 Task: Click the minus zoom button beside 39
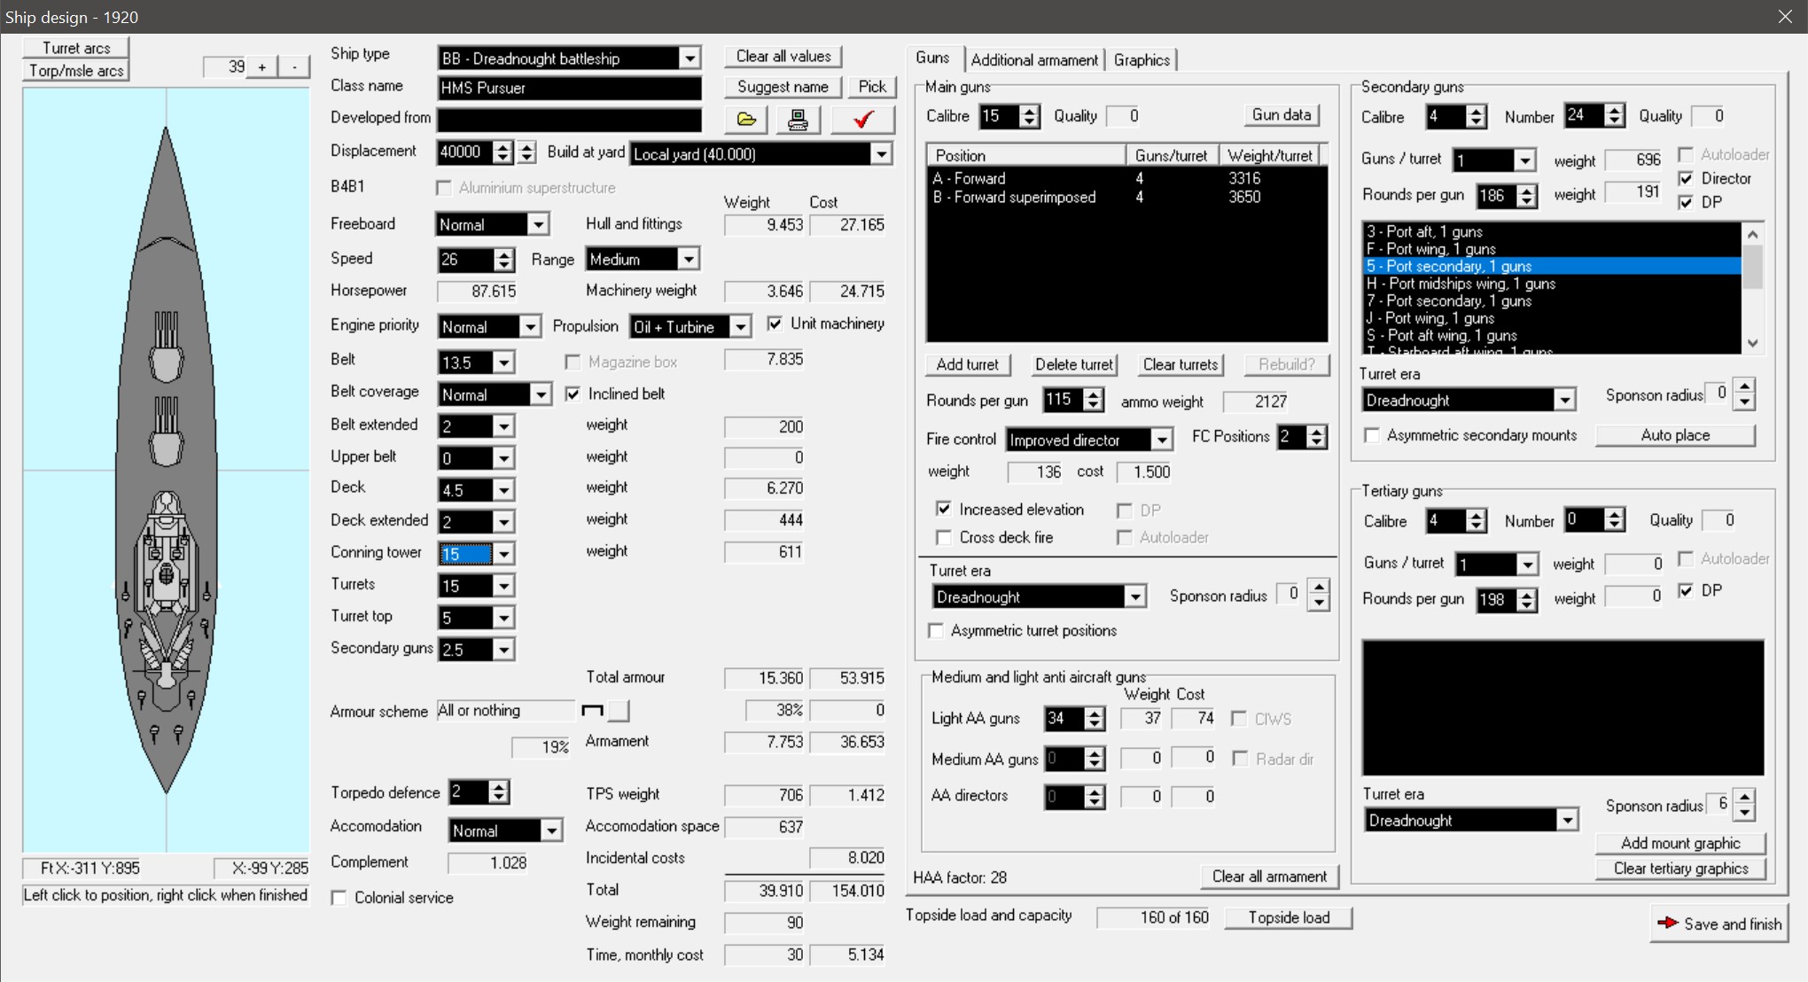coord(294,66)
